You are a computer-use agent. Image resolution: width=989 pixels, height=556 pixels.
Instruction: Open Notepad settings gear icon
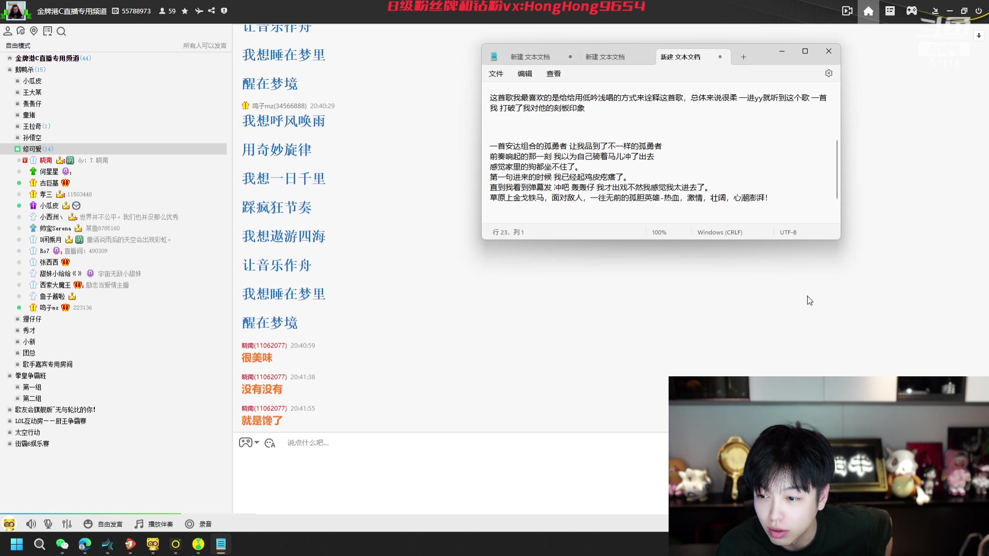[829, 73]
